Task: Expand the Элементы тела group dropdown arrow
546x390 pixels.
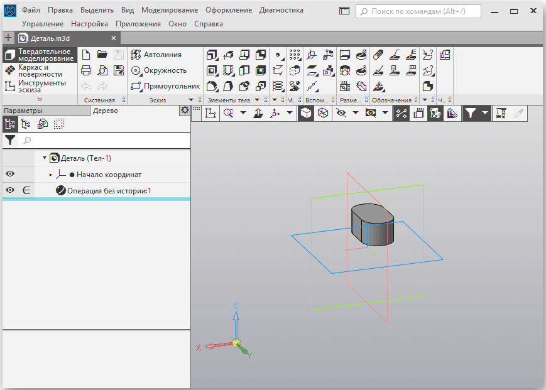Action: pos(257,100)
